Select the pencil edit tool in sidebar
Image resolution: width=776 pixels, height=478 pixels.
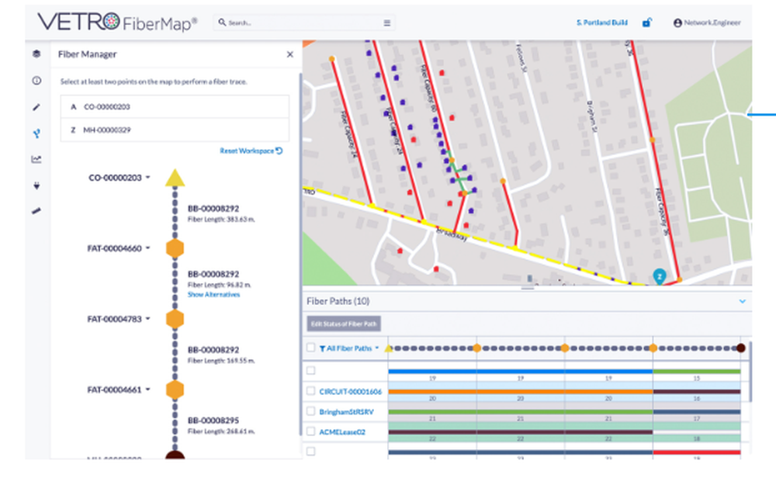tap(36, 107)
